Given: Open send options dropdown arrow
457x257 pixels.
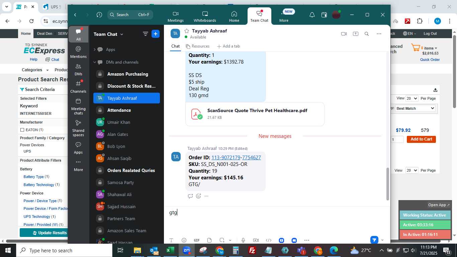Looking at the screenshot, I should pos(382,240).
